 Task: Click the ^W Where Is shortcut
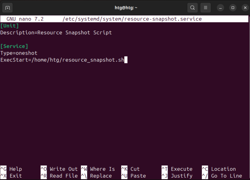[98, 169]
